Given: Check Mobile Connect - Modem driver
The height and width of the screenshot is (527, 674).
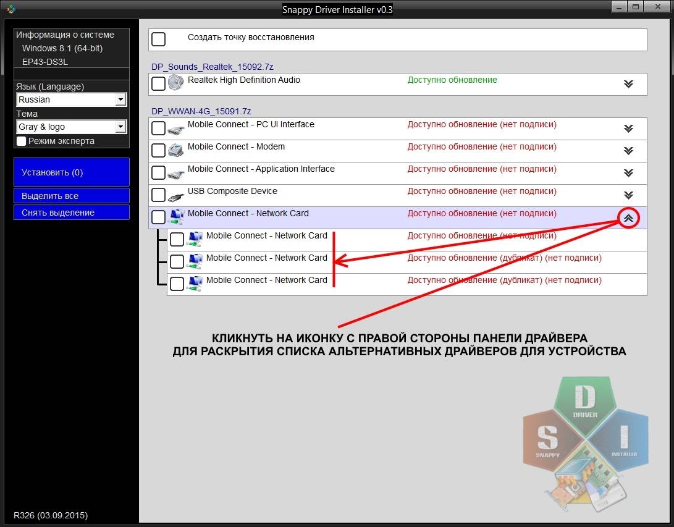Looking at the screenshot, I should point(158,150).
